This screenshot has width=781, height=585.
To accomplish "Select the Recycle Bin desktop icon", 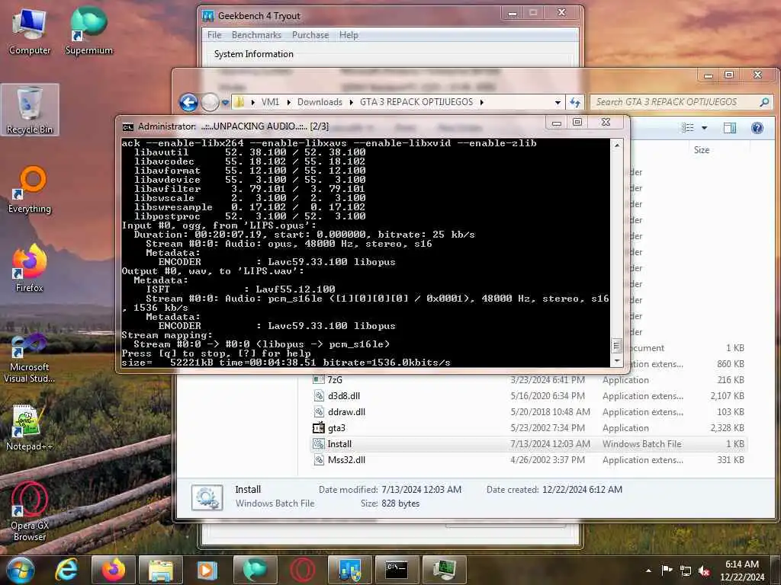I will 30,110.
